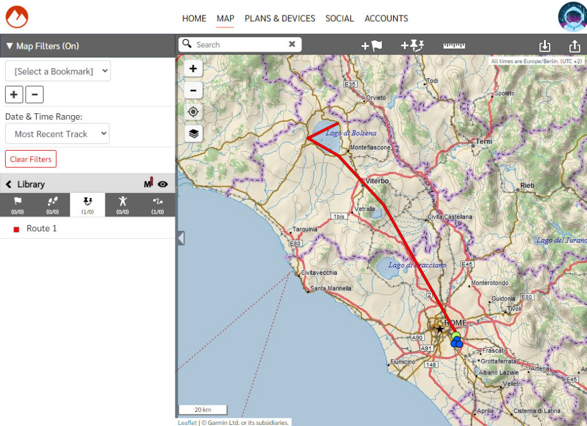Image resolution: width=587 pixels, height=426 pixels.
Task: Toggle library visibility eye icon
Action: pos(163,184)
